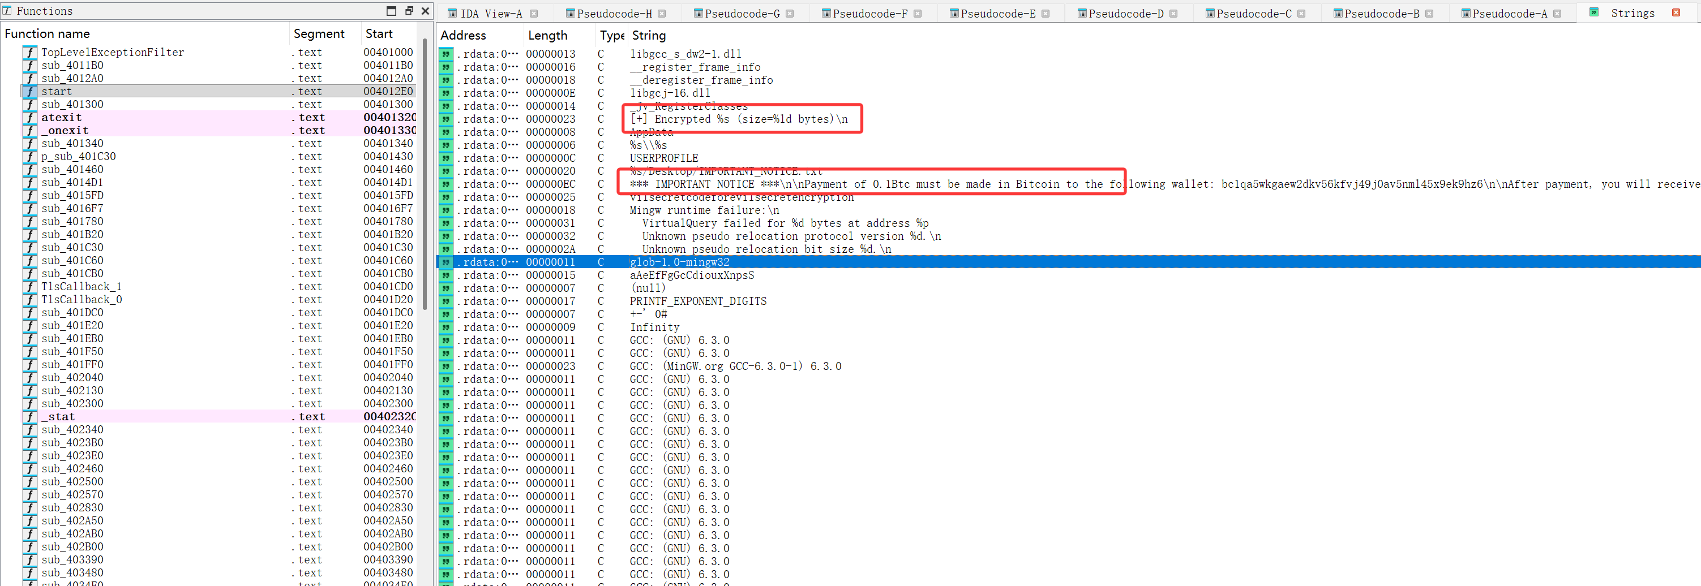Click the Functions panel title icon
Image resolution: width=1701 pixels, height=586 pixels.
click(x=7, y=11)
